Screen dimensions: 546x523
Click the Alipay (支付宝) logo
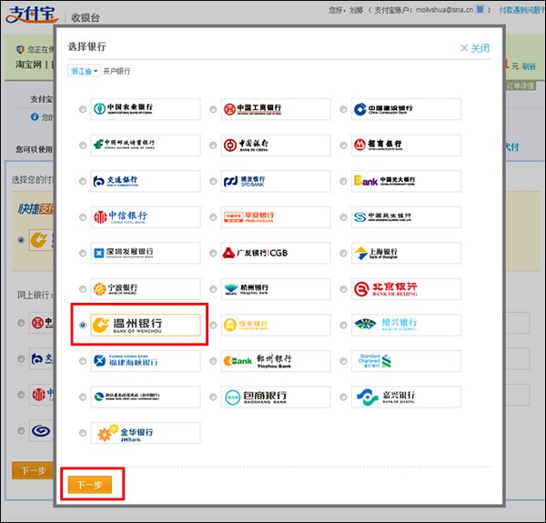coord(32,16)
